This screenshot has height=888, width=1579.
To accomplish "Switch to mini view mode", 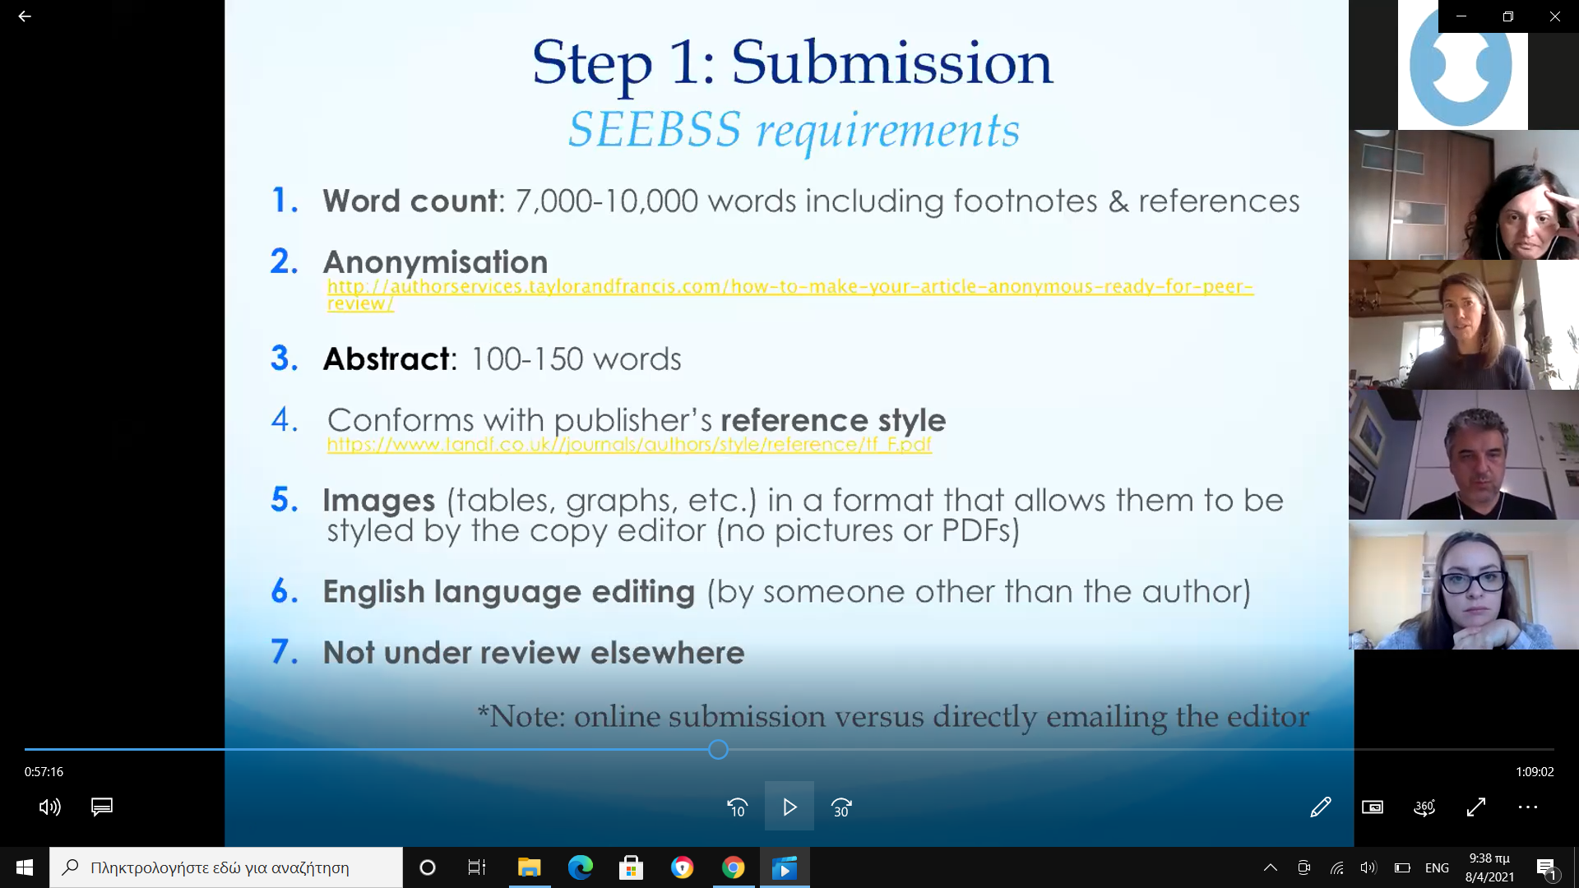I will (x=1373, y=807).
